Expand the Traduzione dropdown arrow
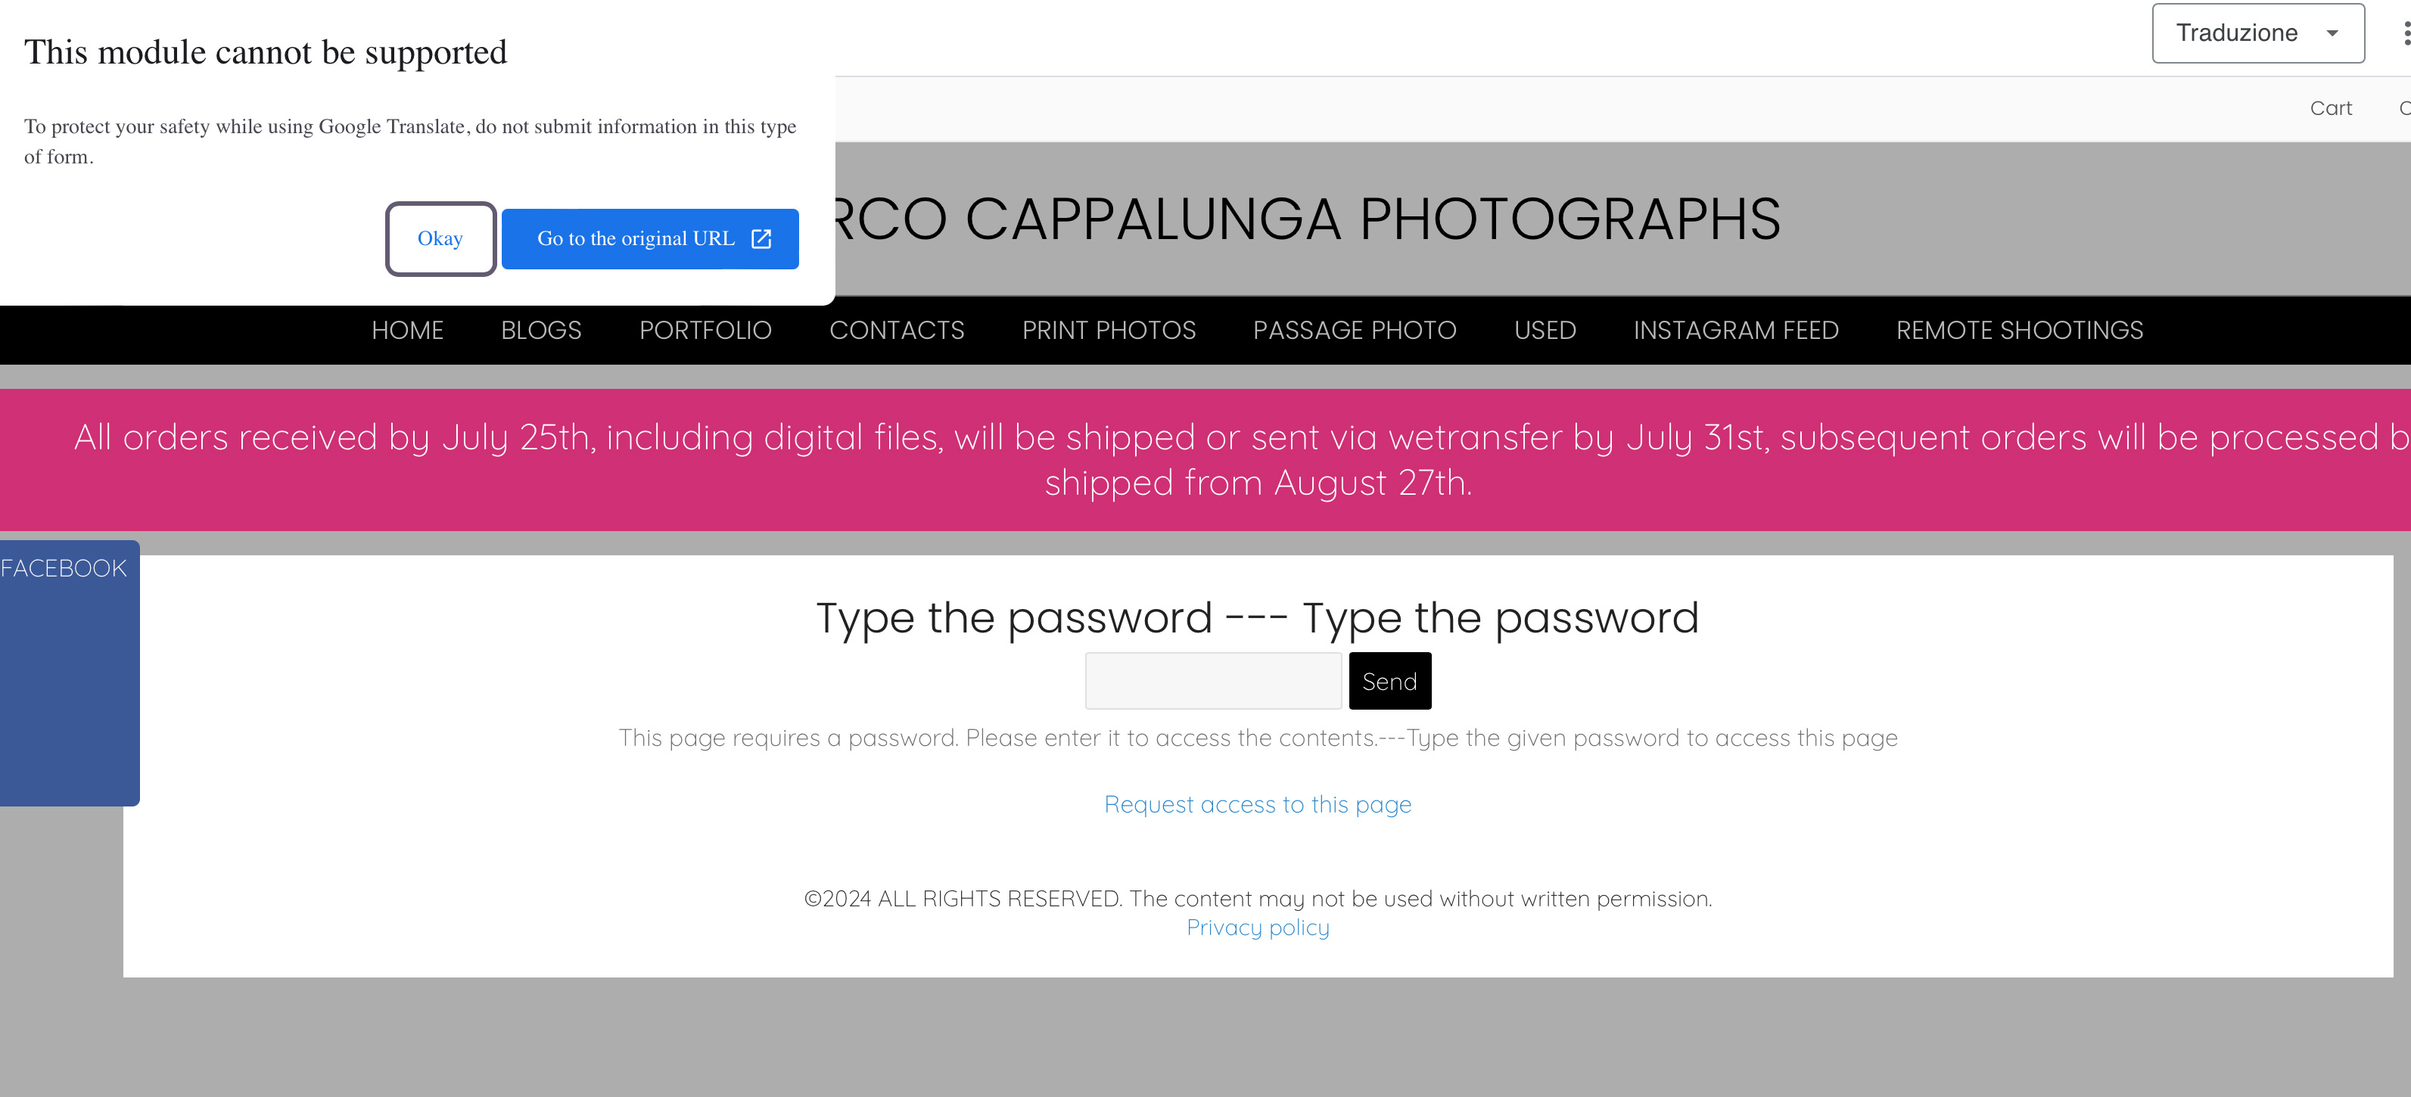 [x=2332, y=34]
